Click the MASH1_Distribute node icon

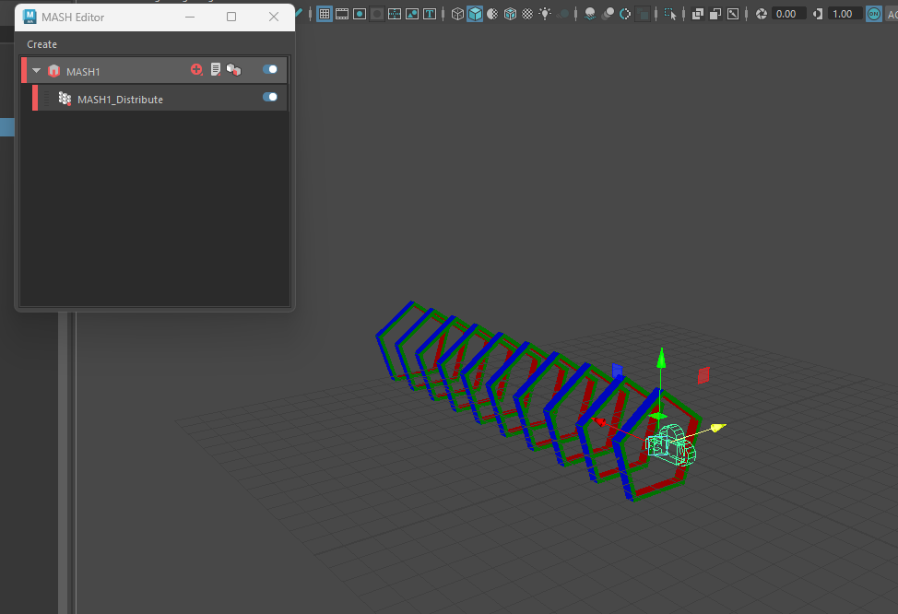[x=65, y=99]
